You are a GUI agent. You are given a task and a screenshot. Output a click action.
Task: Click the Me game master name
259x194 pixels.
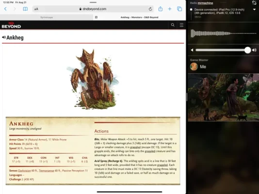coord(203,67)
